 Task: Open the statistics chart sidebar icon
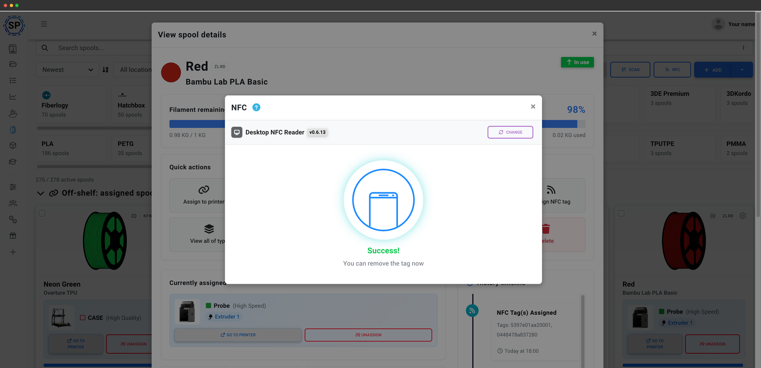click(x=13, y=97)
